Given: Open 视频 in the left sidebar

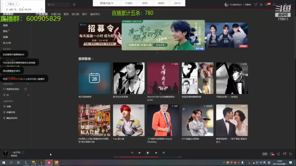Looking at the screenshot, I should coord(6,25).
